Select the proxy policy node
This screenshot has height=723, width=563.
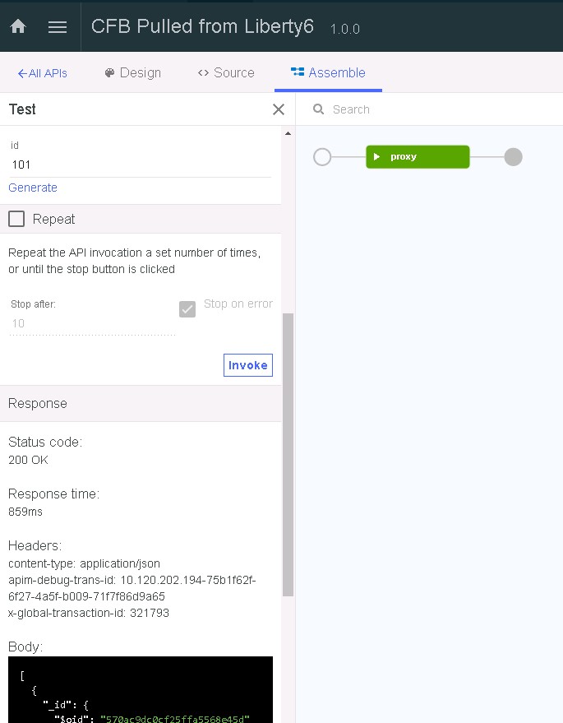[x=418, y=156]
